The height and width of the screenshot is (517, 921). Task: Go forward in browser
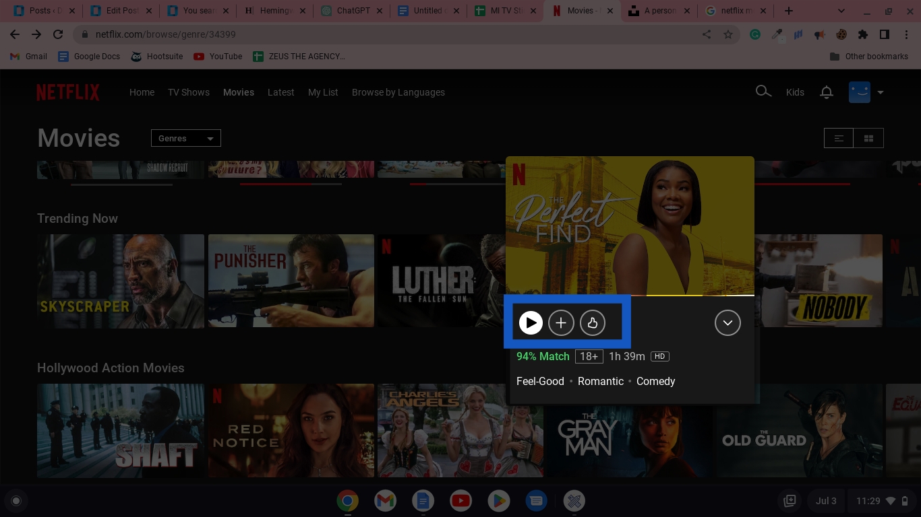click(x=36, y=34)
